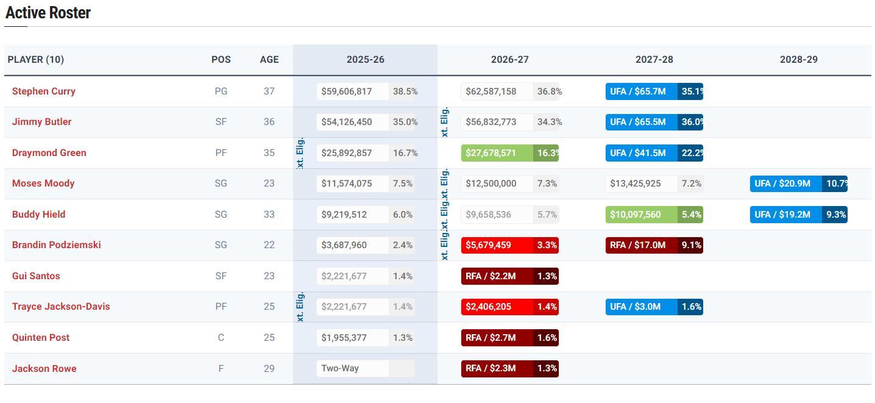Sort roster by the POS column header
This screenshot has width=875, height=403.
[x=221, y=60]
